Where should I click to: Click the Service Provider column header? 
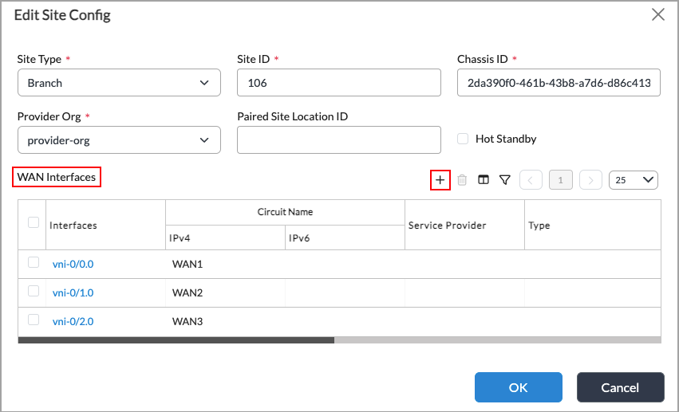[x=464, y=226]
